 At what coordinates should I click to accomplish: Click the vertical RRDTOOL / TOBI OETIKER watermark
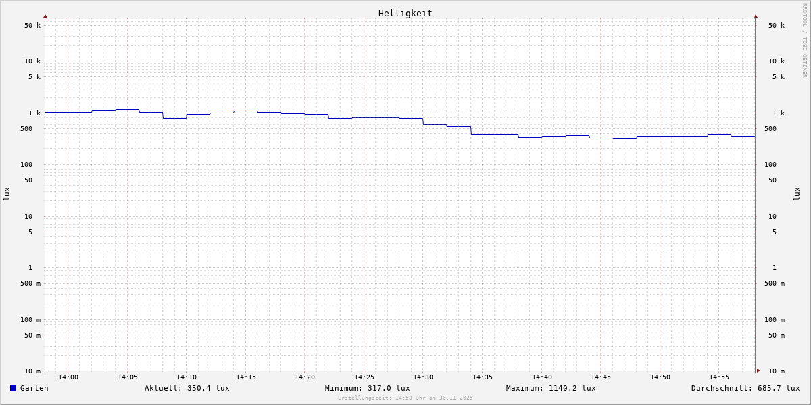pyautogui.click(x=804, y=40)
